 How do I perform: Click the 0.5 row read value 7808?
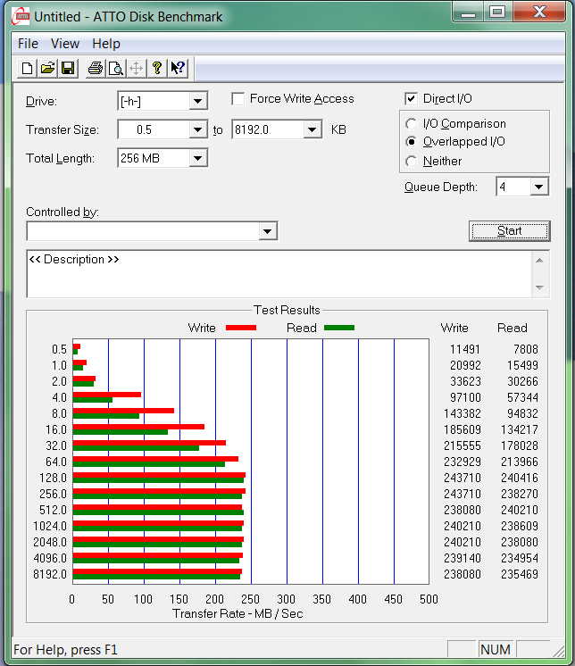(526, 349)
